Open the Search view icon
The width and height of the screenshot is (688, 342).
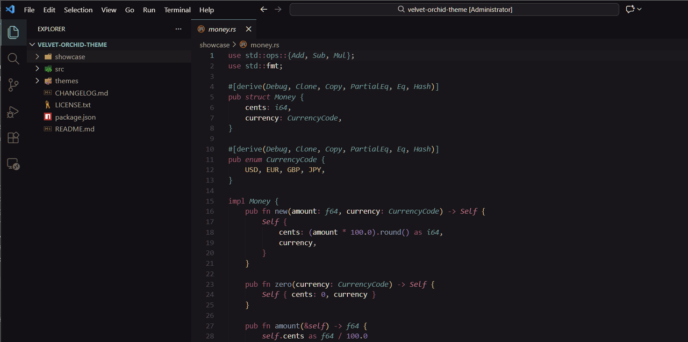(x=13, y=59)
